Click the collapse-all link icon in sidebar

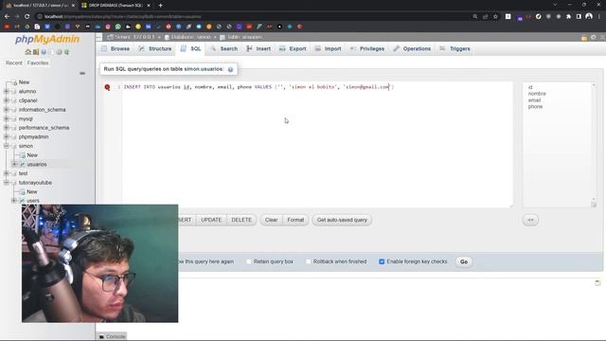[82, 73]
